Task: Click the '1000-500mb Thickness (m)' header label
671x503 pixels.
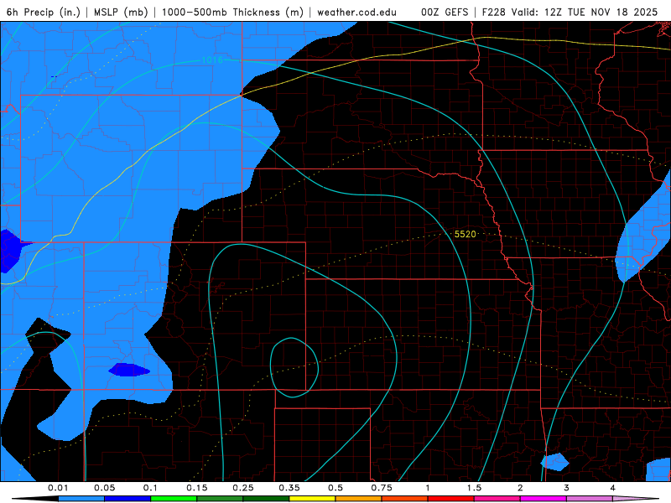Action: [232, 12]
